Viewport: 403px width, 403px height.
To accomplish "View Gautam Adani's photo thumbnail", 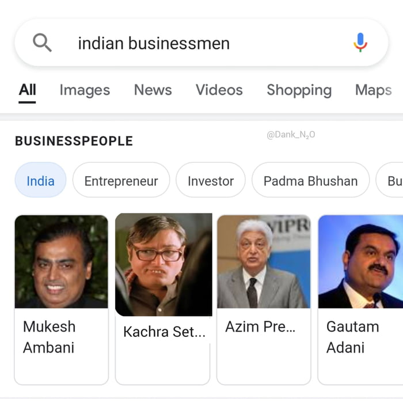I will click(362, 262).
